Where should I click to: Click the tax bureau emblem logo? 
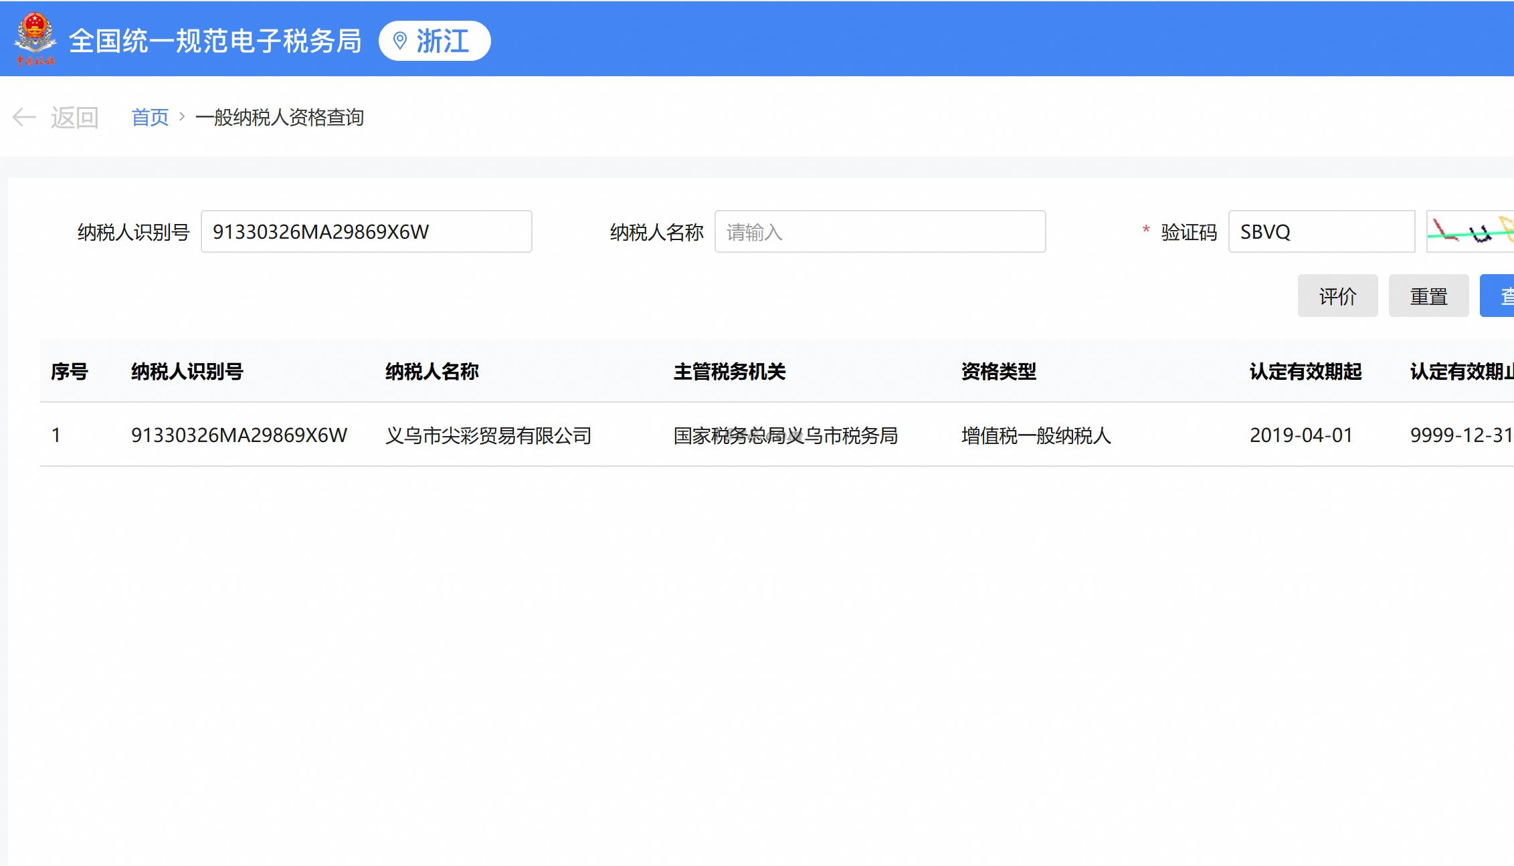35,39
